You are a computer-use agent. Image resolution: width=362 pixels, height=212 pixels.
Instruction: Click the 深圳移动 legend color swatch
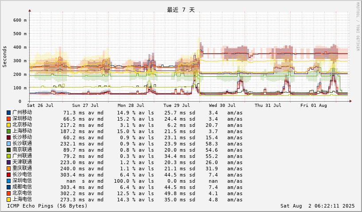(x=8, y=119)
